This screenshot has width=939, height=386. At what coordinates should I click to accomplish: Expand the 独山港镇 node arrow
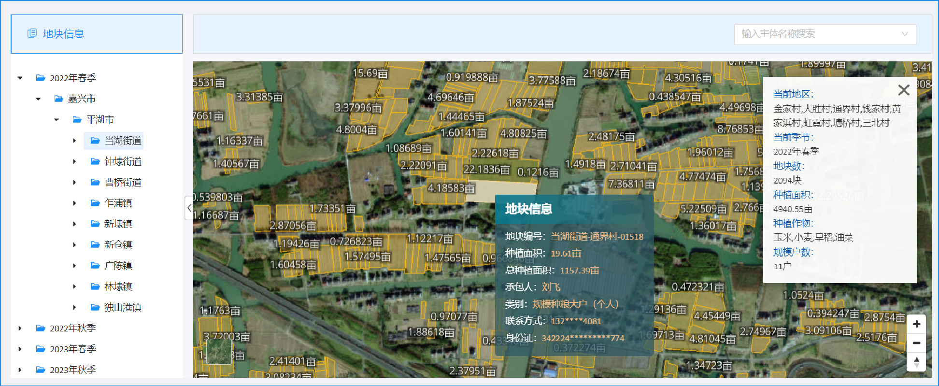coord(74,307)
